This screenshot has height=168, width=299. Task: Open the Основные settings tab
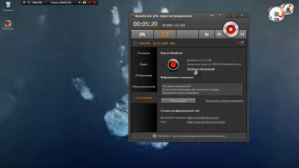point(143,53)
